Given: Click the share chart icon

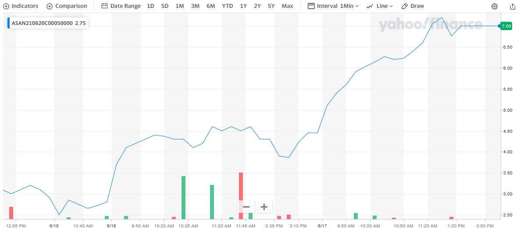Looking at the screenshot, I should (x=513, y=6).
